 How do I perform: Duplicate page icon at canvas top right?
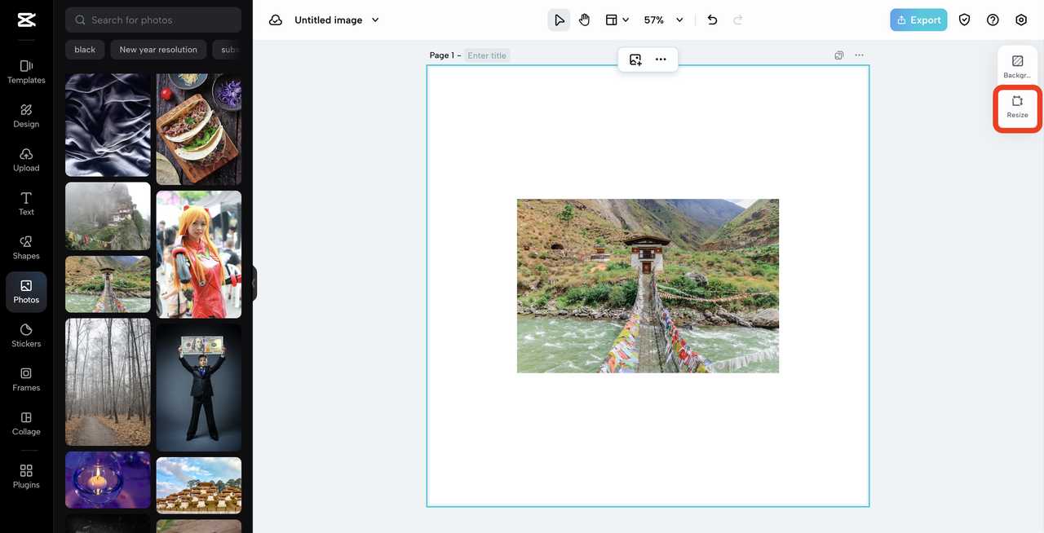[x=838, y=55]
